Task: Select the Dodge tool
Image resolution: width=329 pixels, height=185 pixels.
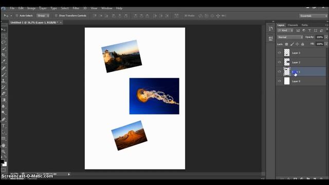Action: click(4, 113)
